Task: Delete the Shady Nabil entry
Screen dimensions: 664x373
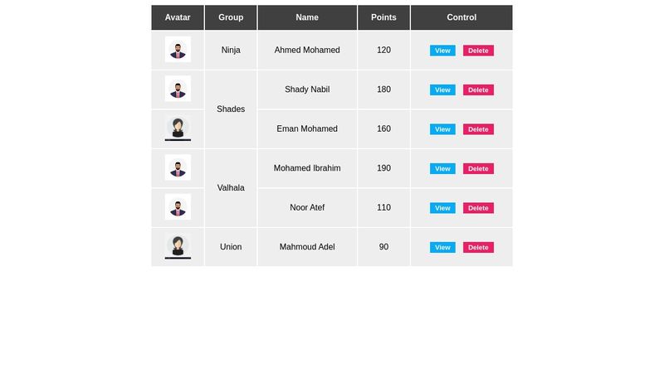Action: (x=478, y=90)
